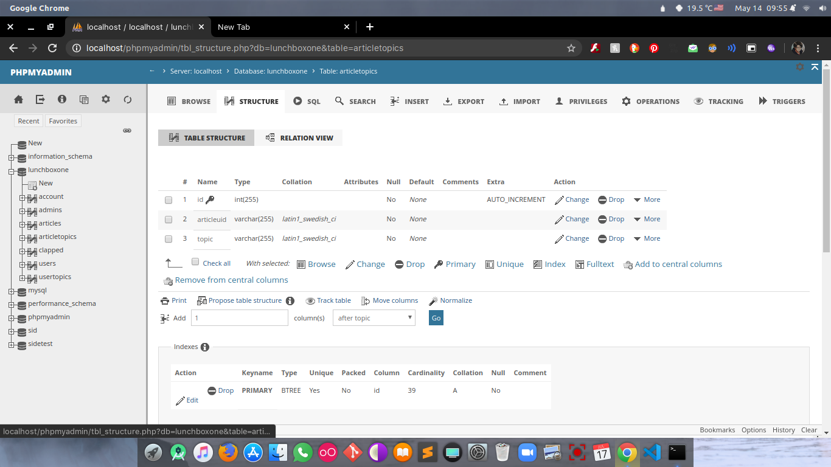
Task: Open the 'after topic' column position dropdown
Action: (x=374, y=317)
